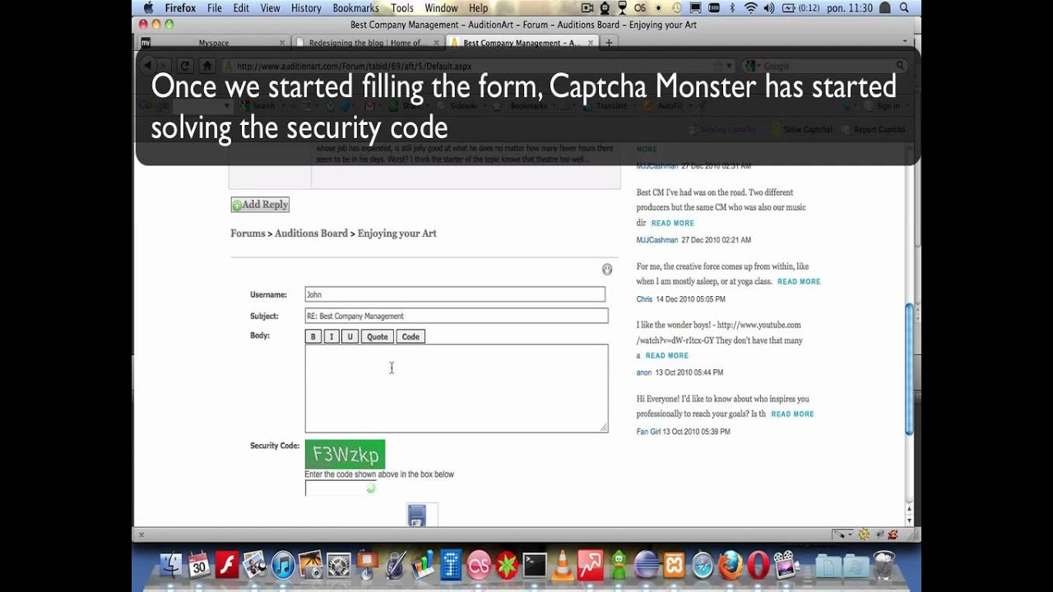Switch to Redesigning the blog tab
Image resolution: width=1053 pixels, height=592 pixels.
[x=369, y=43]
